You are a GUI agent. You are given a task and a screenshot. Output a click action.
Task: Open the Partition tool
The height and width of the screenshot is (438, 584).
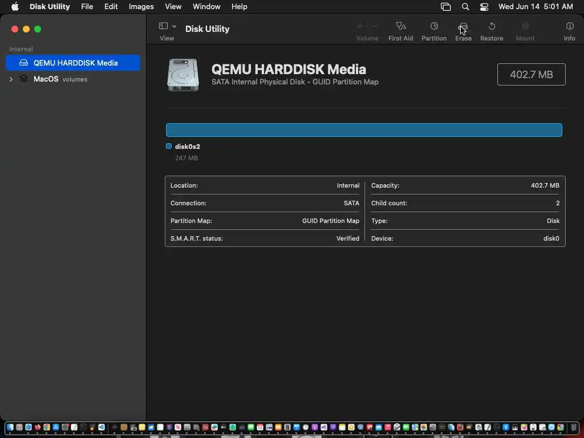(434, 26)
